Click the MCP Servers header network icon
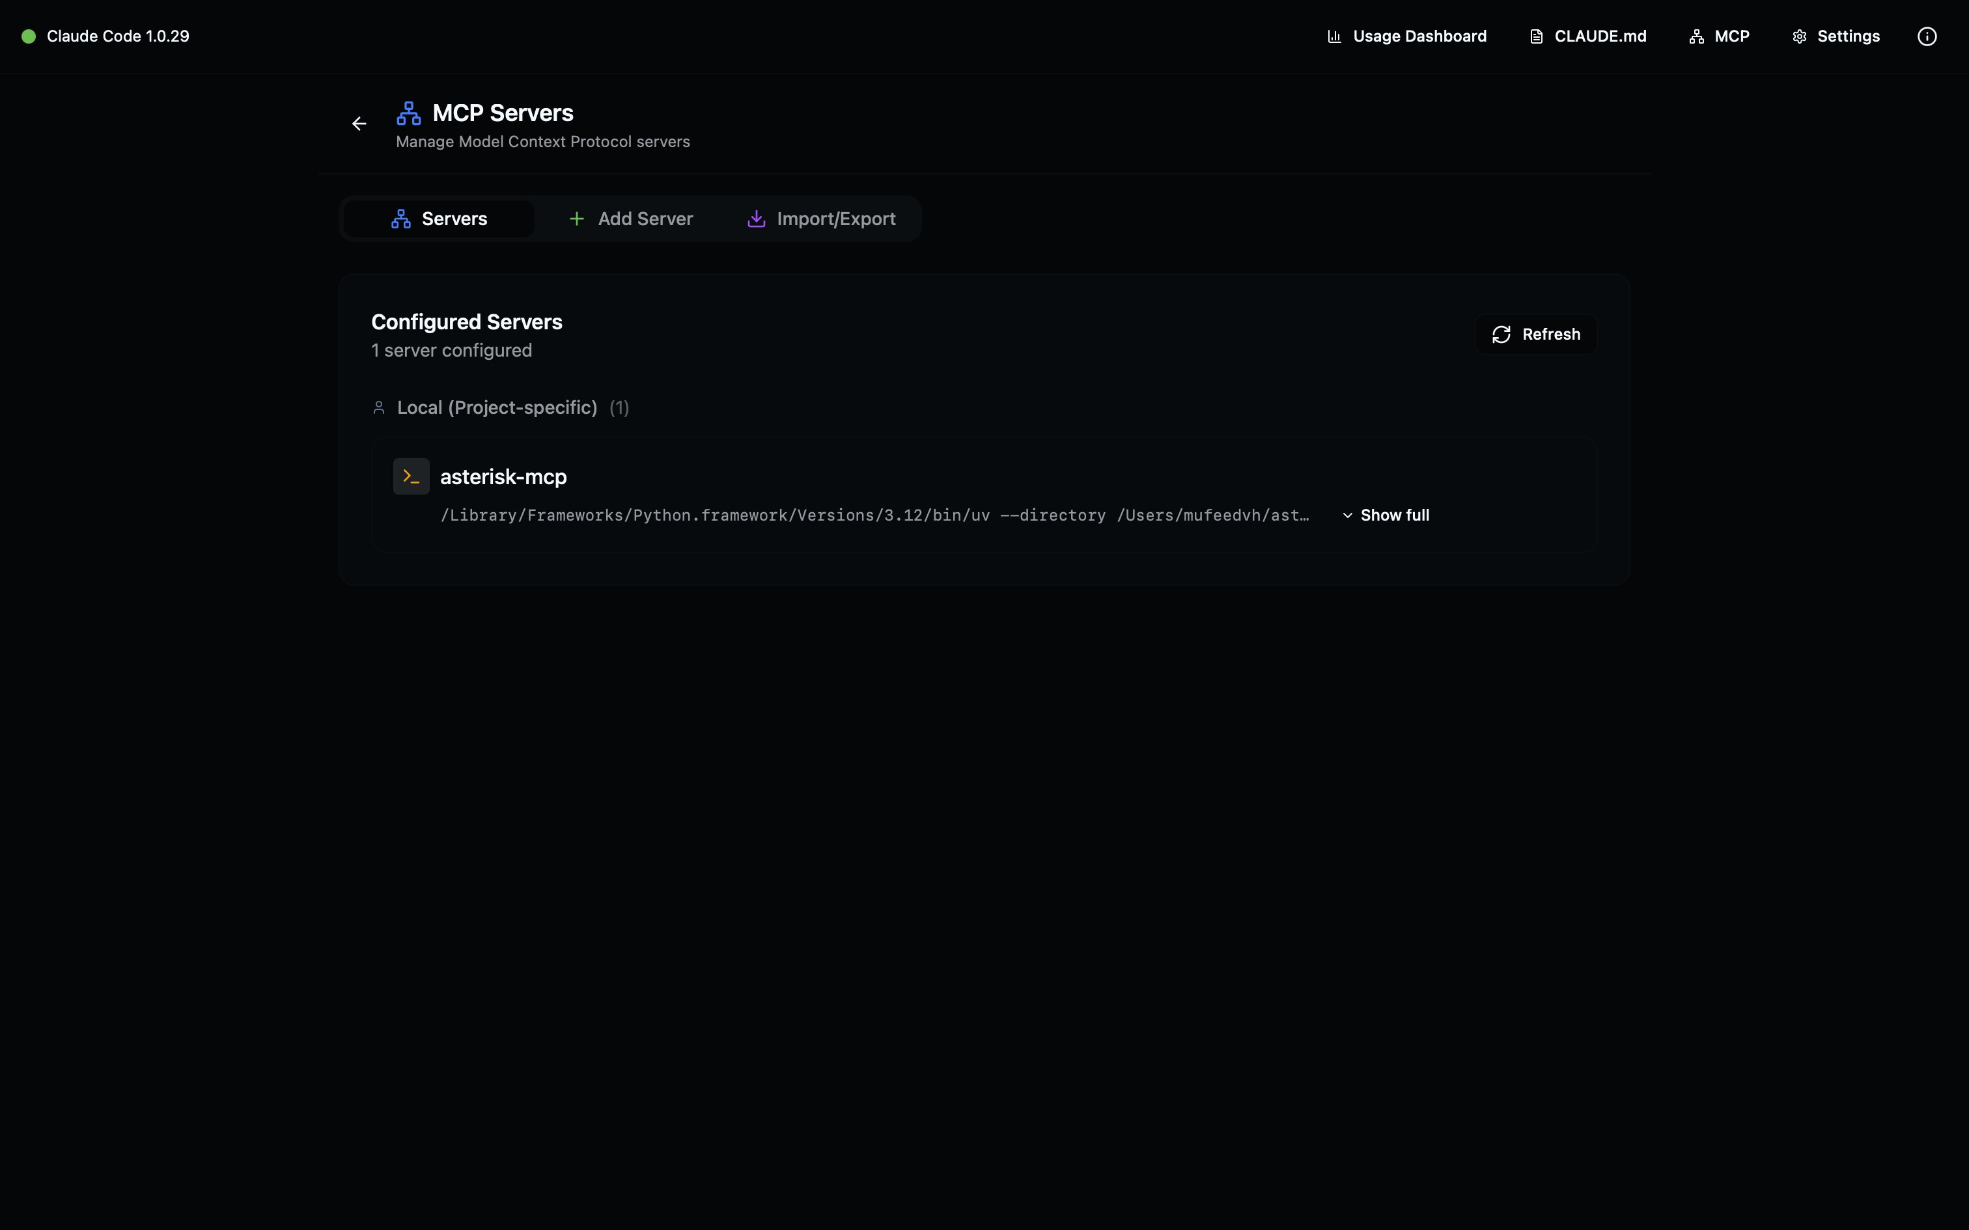The width and height of the screenshot is (1969, 1230). [x=408, y=113]
